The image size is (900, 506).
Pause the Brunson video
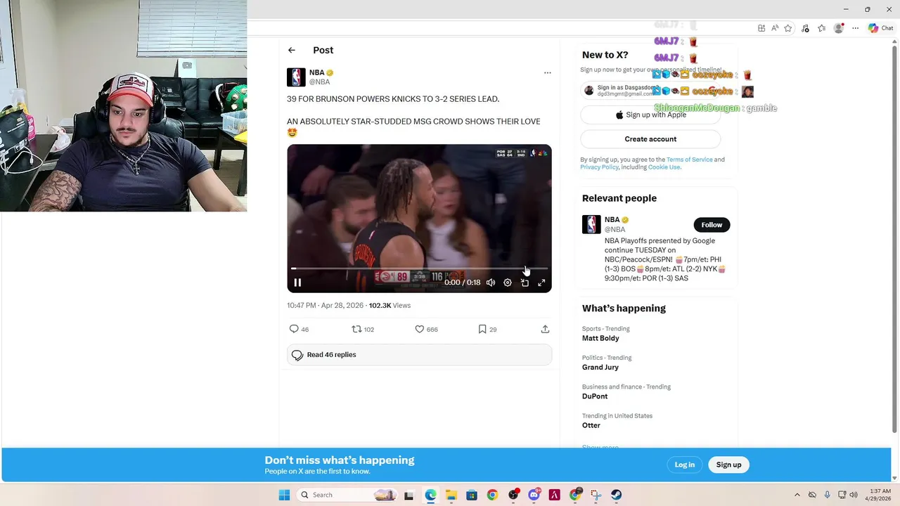297,283
